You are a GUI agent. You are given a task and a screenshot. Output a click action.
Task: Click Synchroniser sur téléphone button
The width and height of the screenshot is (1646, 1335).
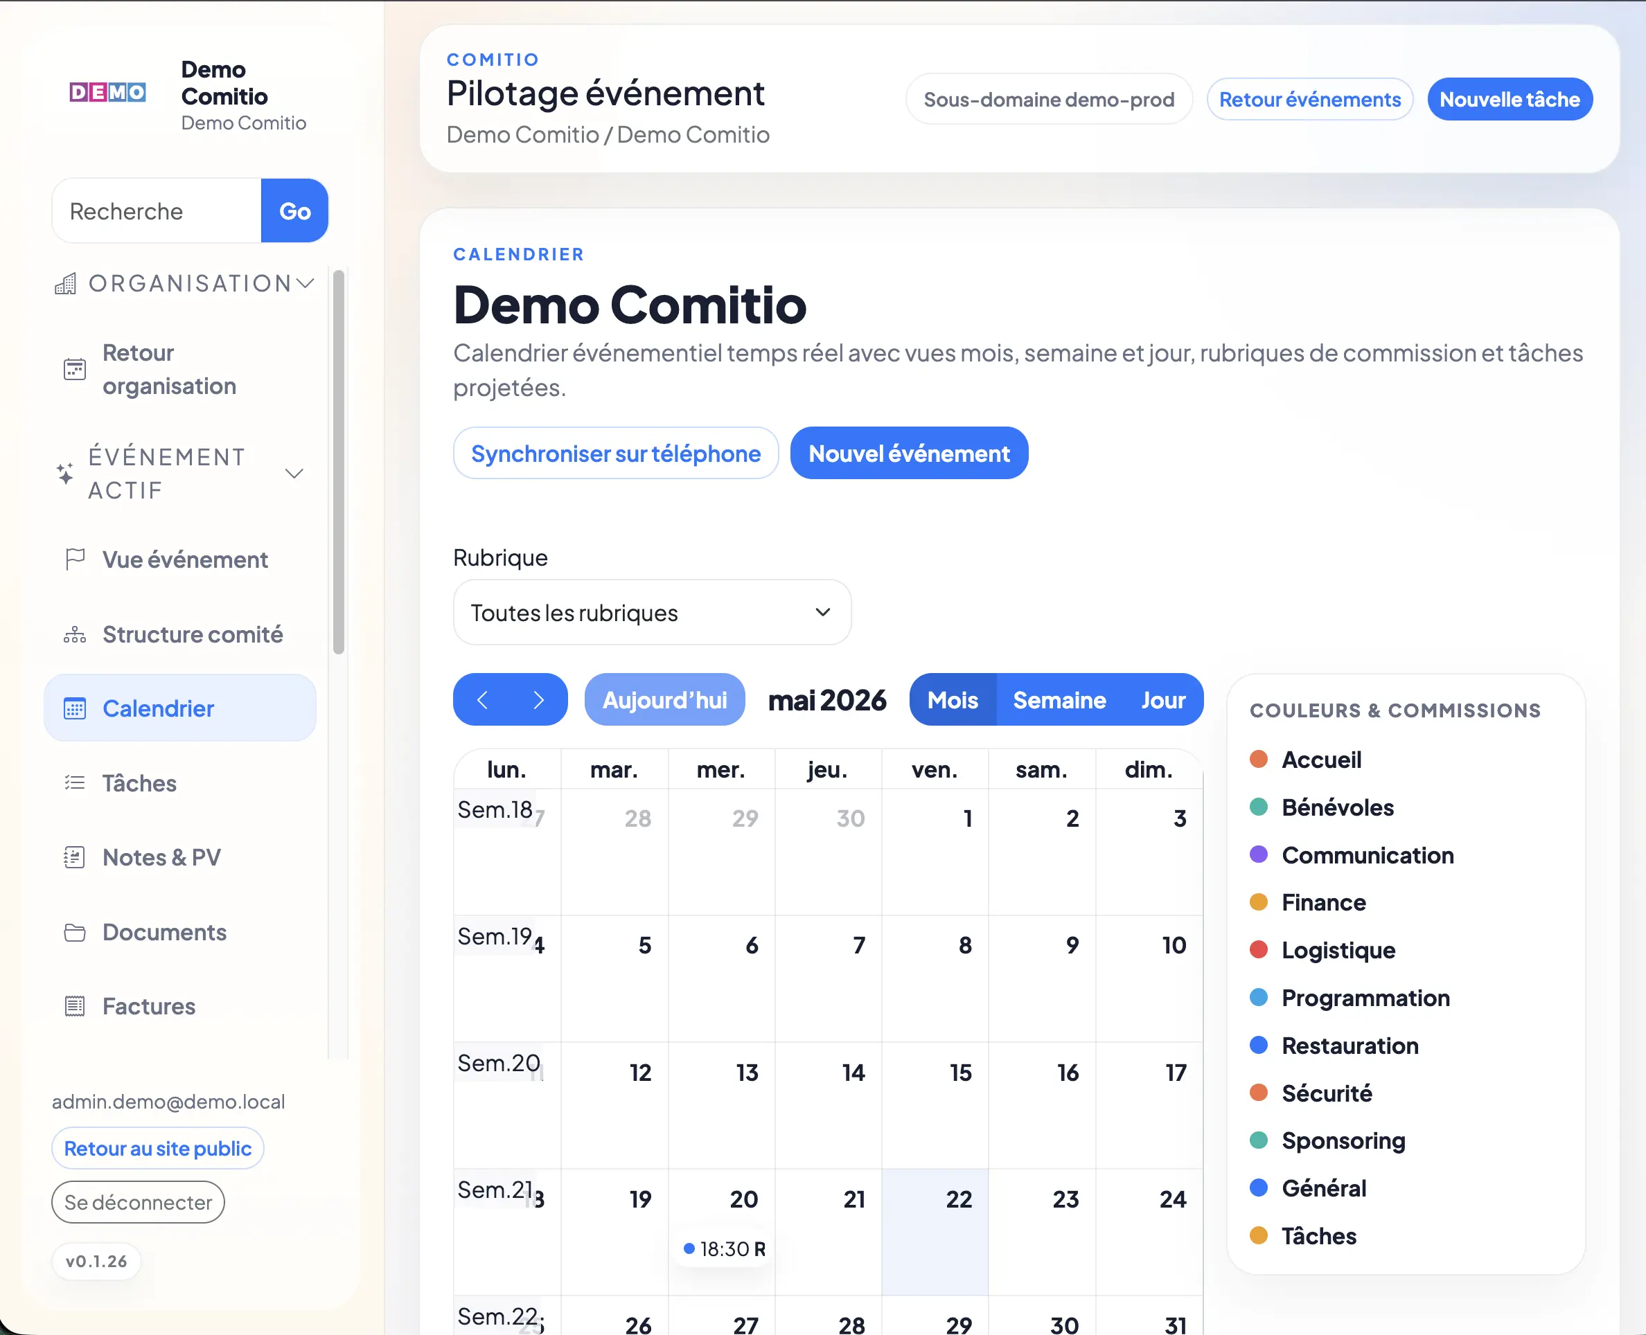coord(615,453)
